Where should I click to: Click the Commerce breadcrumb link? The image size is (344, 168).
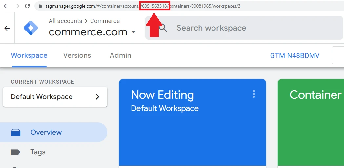[105, 21]
